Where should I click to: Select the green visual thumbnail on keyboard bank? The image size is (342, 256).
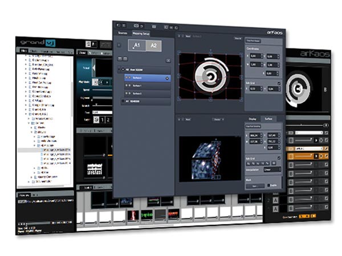pyautogui.click(x=147, y=214)
